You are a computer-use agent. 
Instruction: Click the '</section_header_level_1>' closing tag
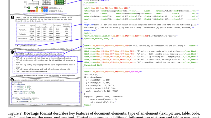click(x=98, y=39)
